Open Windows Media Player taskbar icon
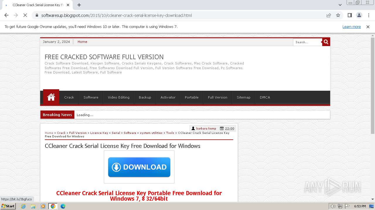The image size is (375, 210). pos(43,206)
